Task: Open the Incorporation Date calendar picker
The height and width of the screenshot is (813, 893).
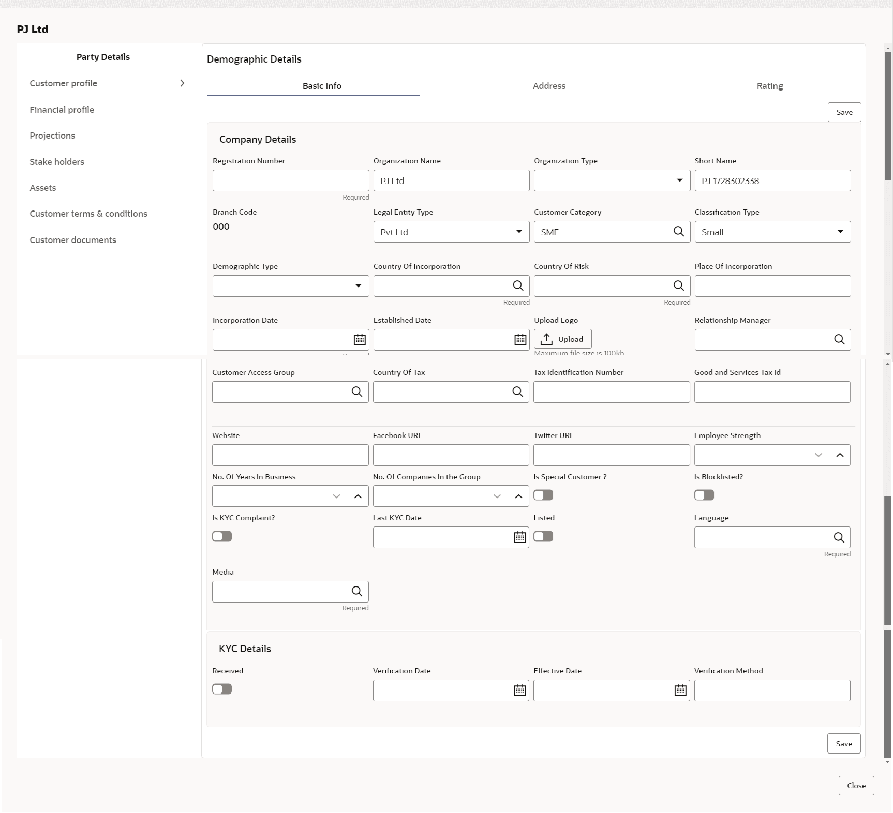Action: click(360, 340)
